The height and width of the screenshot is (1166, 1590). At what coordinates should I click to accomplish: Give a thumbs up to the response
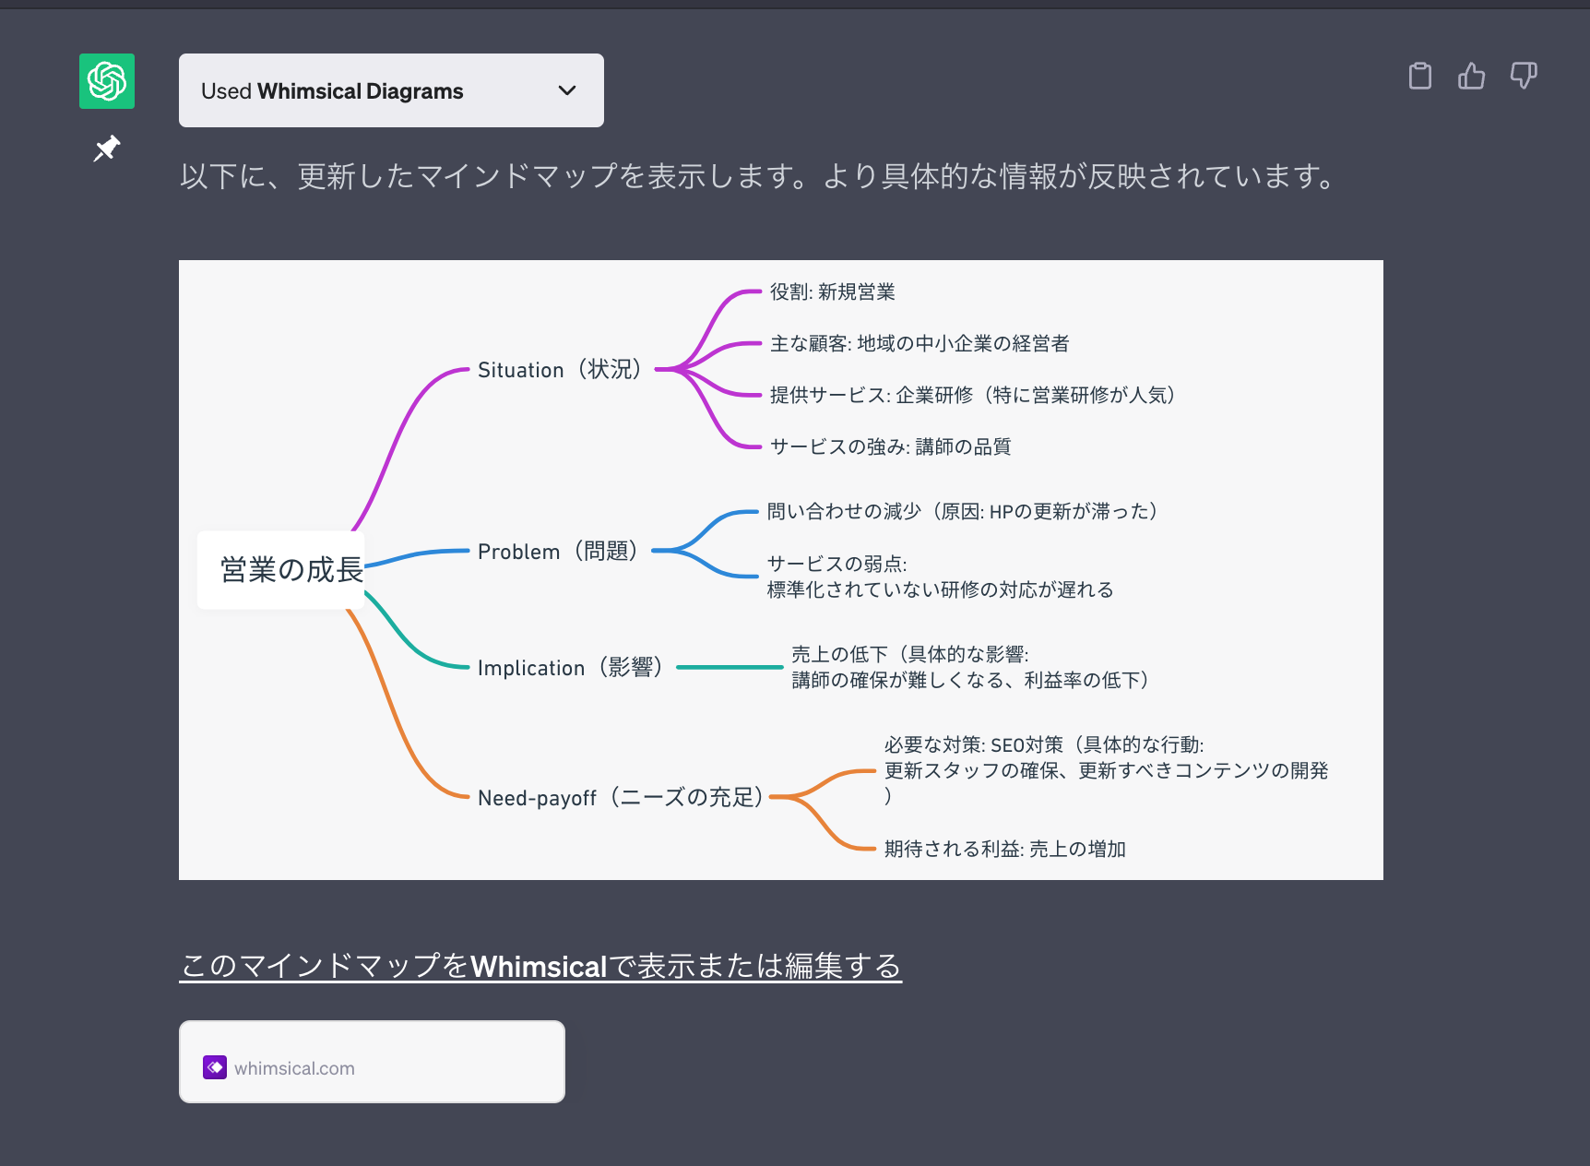[x=1472, y=76]
